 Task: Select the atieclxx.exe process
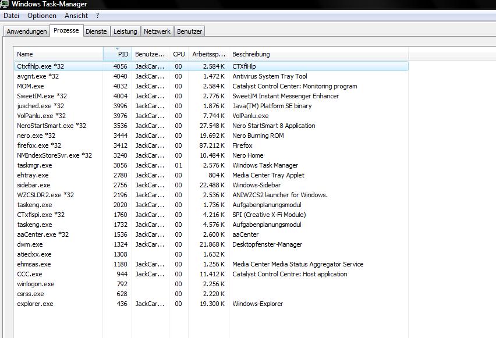coord(211,254)
